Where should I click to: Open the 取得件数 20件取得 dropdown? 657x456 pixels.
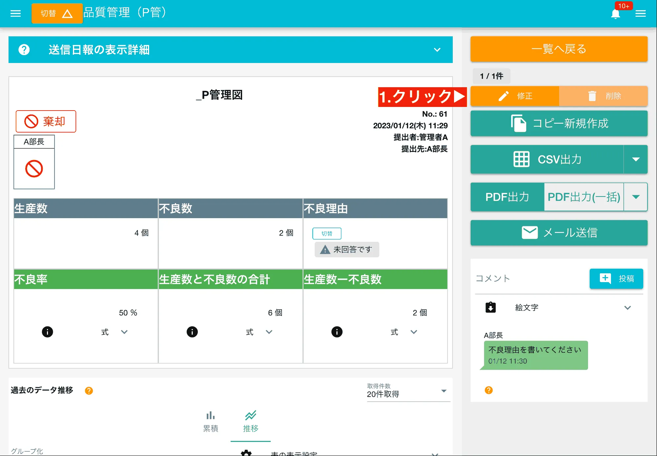click(x=444, y=390)
